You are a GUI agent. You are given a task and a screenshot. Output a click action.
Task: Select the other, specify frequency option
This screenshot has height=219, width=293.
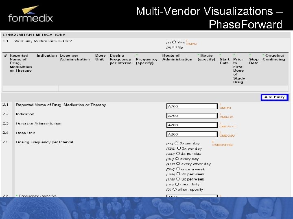(x=174, y=189)
